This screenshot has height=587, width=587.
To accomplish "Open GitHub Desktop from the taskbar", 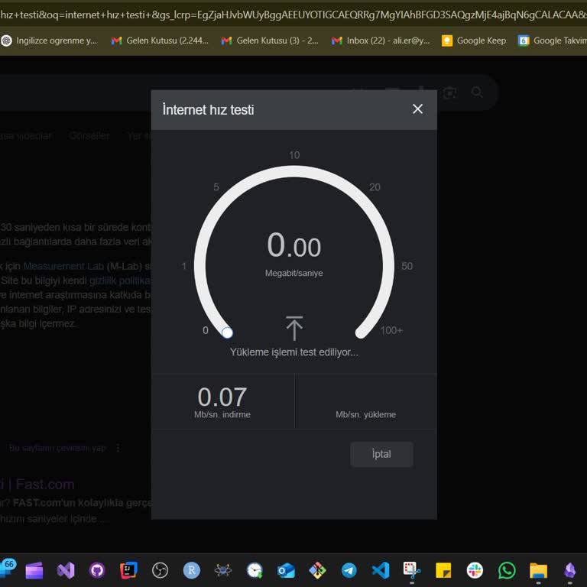I will pyautogui.click(x=97, y=570).
